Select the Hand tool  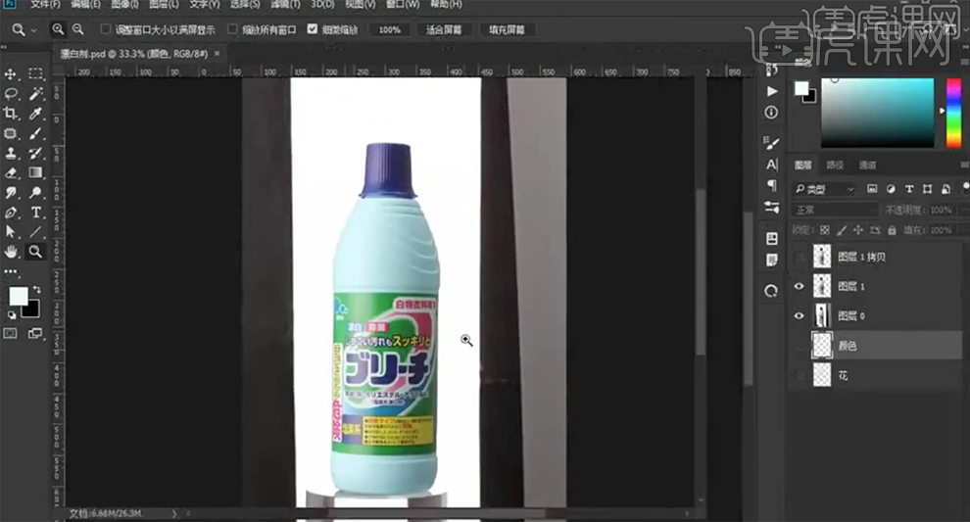coord(12,252)
